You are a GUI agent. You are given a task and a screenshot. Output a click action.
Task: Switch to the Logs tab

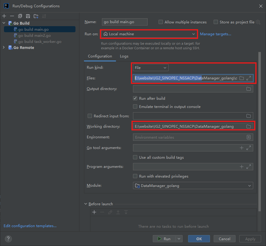(x=124, y=56)
